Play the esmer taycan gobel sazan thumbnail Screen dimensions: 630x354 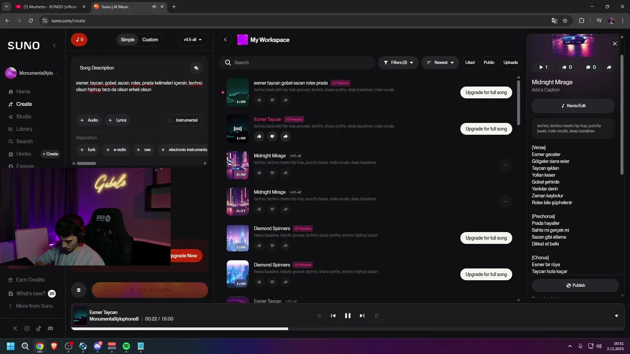coord(238,92)
